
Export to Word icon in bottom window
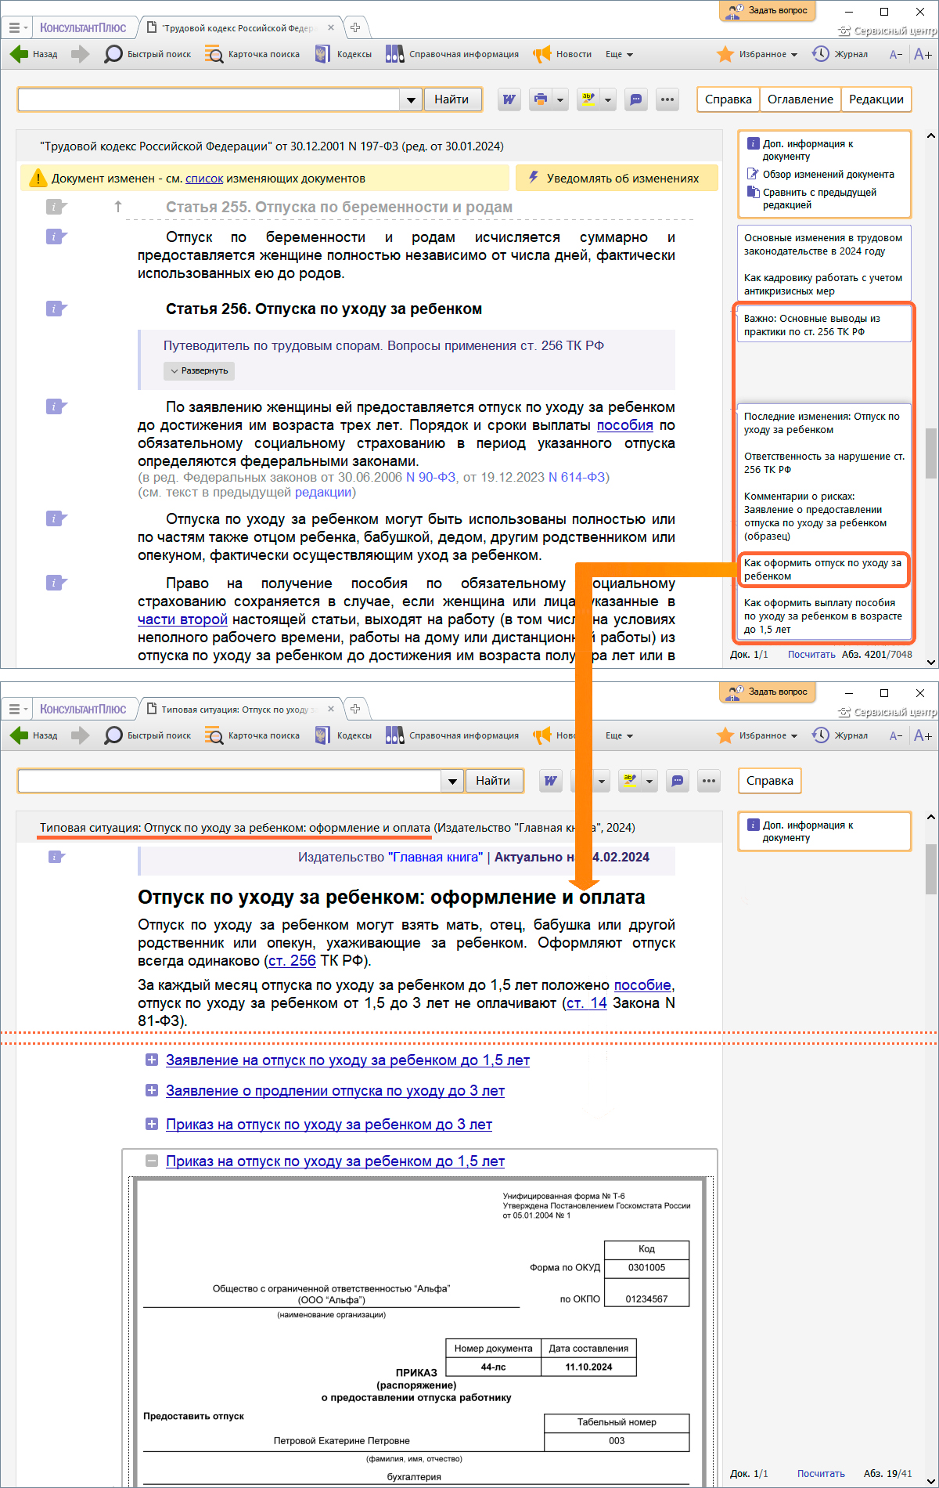[551, 781]
